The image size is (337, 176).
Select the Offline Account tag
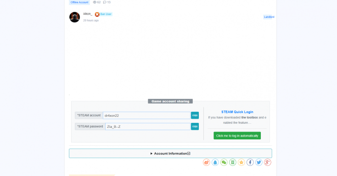tap(79, 2)
